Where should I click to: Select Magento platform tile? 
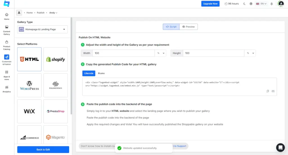55,135
